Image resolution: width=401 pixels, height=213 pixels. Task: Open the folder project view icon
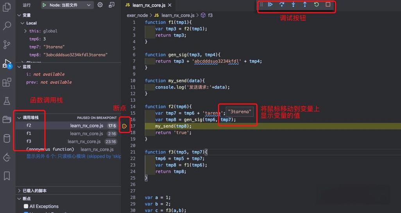7,119
